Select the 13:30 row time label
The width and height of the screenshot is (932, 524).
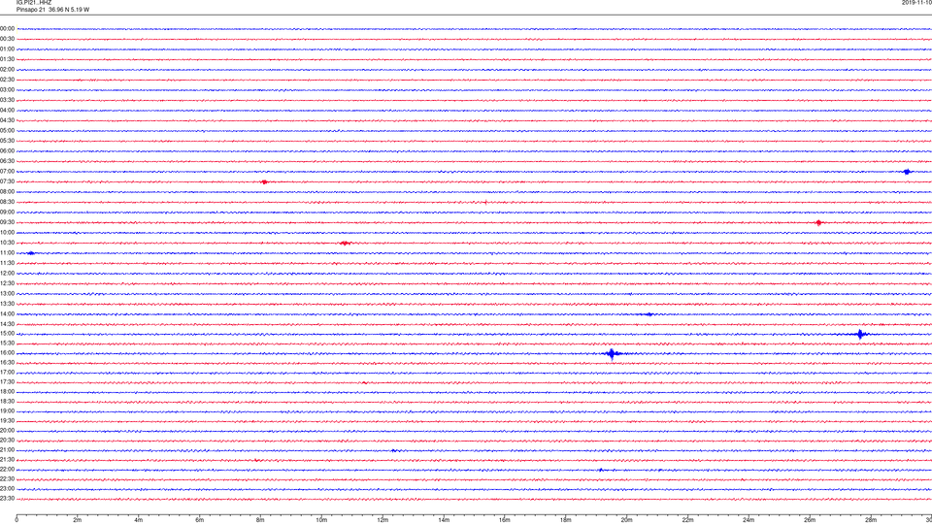coord(7,304)
